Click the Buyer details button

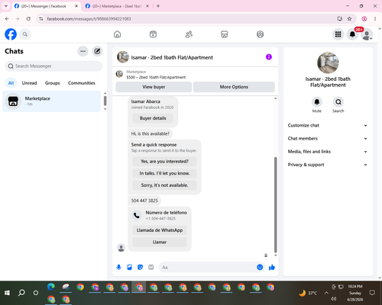click(x=153, y=118)
